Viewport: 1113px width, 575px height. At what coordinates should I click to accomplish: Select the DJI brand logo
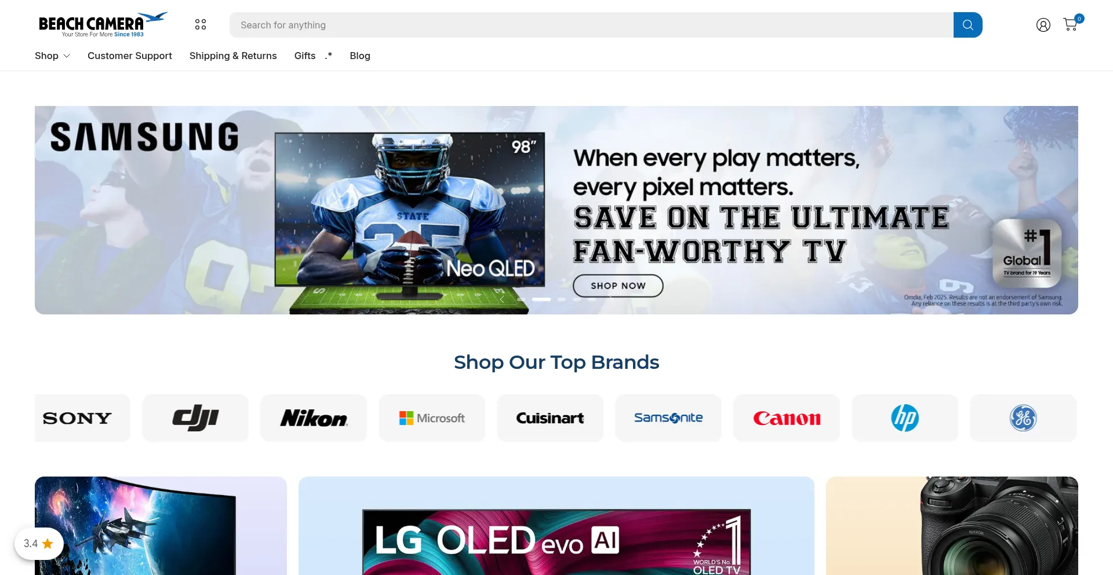coord(195,418)
